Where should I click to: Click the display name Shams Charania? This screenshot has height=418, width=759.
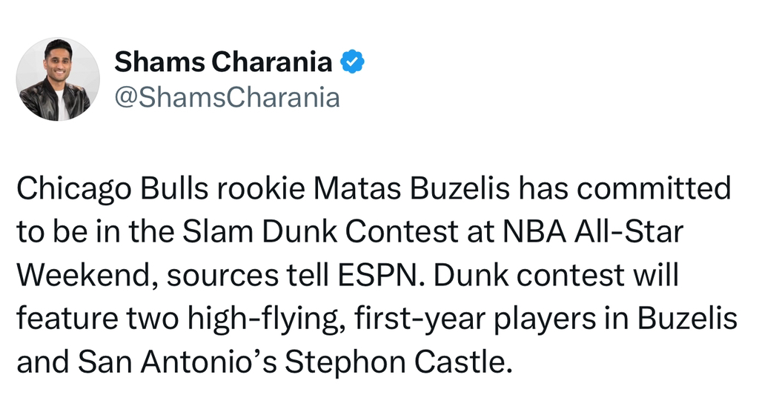point(223,63)
